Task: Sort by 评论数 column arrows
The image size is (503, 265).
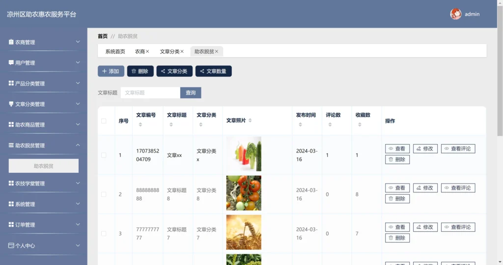Action: [330, 124]
